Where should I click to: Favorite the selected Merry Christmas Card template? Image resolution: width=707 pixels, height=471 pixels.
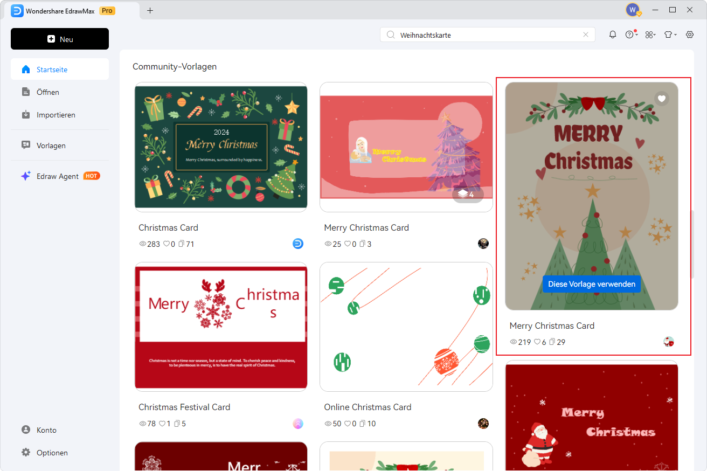[x=662, y=99]
